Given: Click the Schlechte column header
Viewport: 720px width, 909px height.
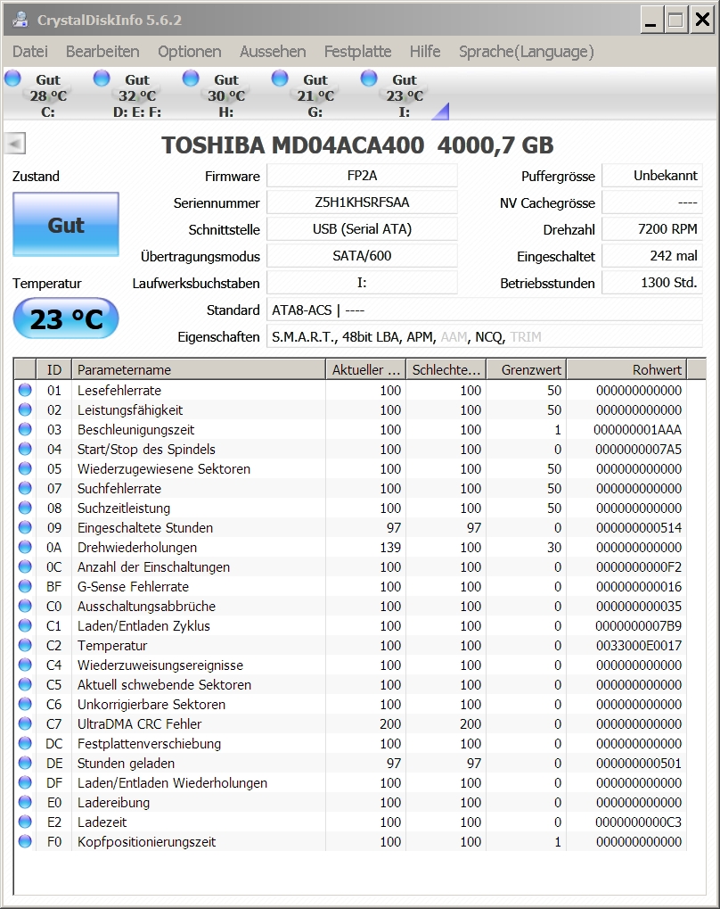Looking at the screenshot, I should (x=446, y=370).
